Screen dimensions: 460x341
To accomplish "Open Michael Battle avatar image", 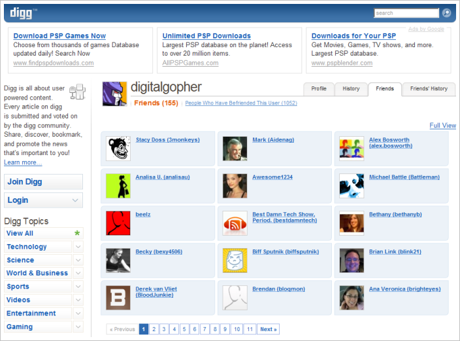I will (352, 186).
